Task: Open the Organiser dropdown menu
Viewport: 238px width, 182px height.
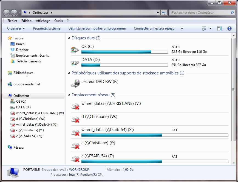Action: point(16,28)
